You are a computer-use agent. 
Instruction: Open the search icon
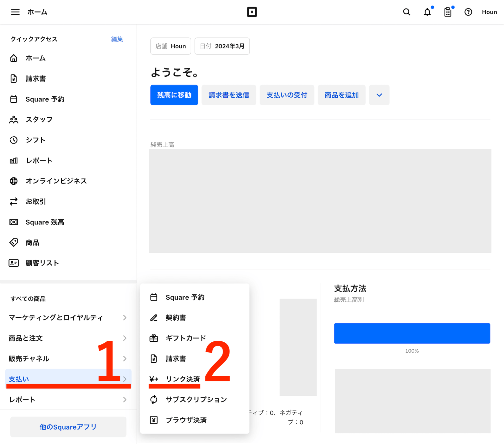pyautogui.click(x=407, y=12)
